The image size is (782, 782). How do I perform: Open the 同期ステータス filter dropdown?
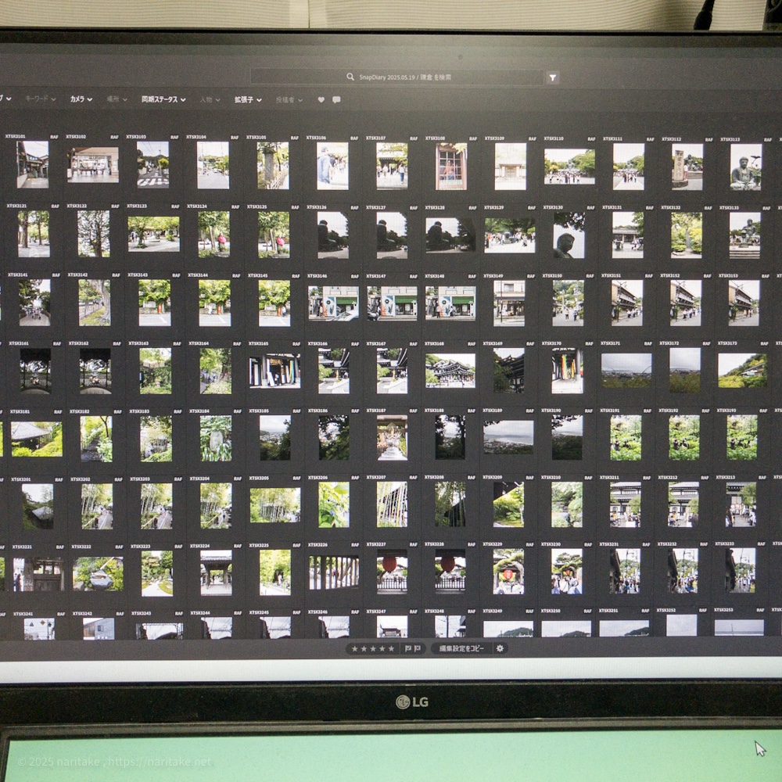pos(163,99)
